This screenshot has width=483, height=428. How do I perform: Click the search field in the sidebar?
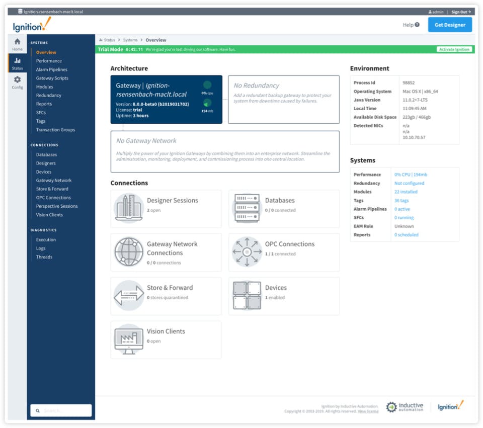60,410
